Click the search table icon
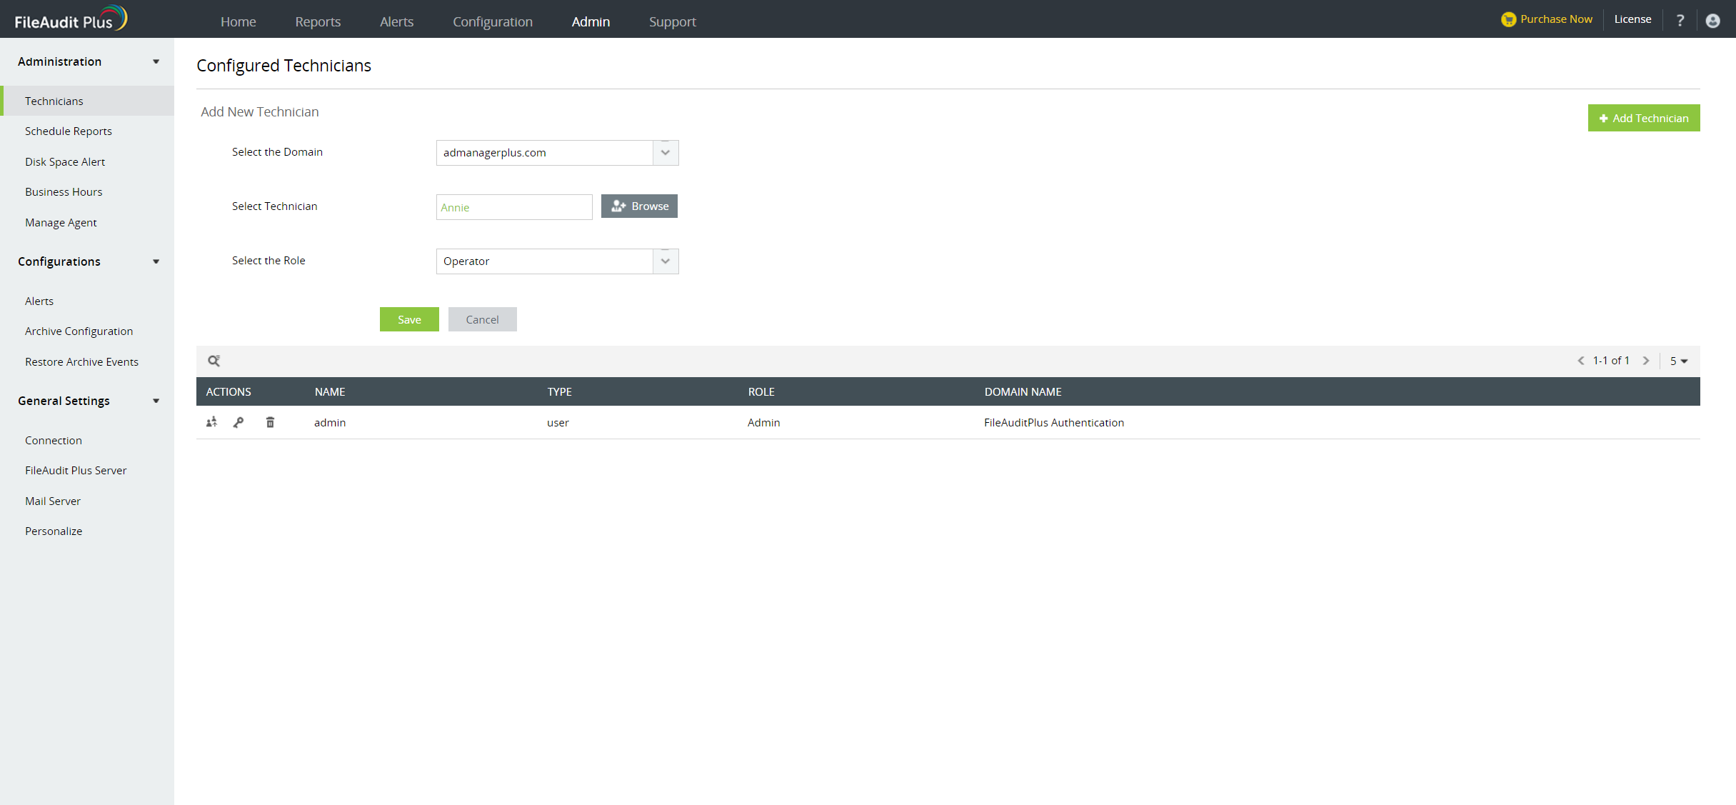Image resolution: width=1736 pixels, height=805 pixels. tap(214, 361)
